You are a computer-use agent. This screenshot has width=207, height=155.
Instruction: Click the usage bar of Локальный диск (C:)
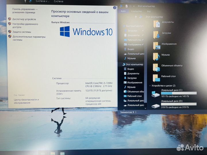point(179,93)
